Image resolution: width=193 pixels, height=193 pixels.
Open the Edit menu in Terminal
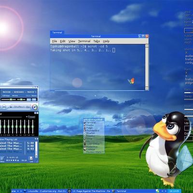tap(63, 41)
